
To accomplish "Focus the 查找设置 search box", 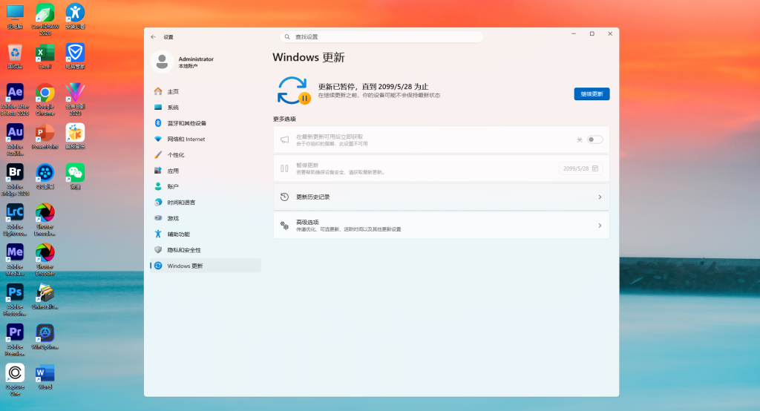I will point(381,37).
